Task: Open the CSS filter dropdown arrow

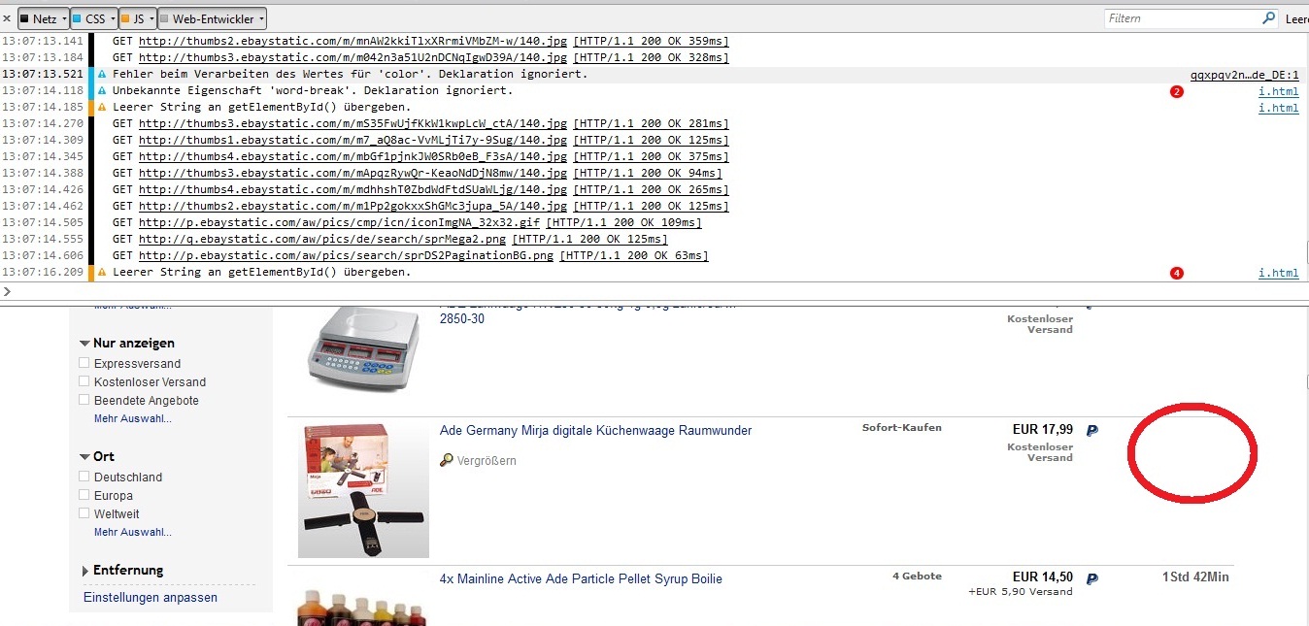Action: coord(112,18)
